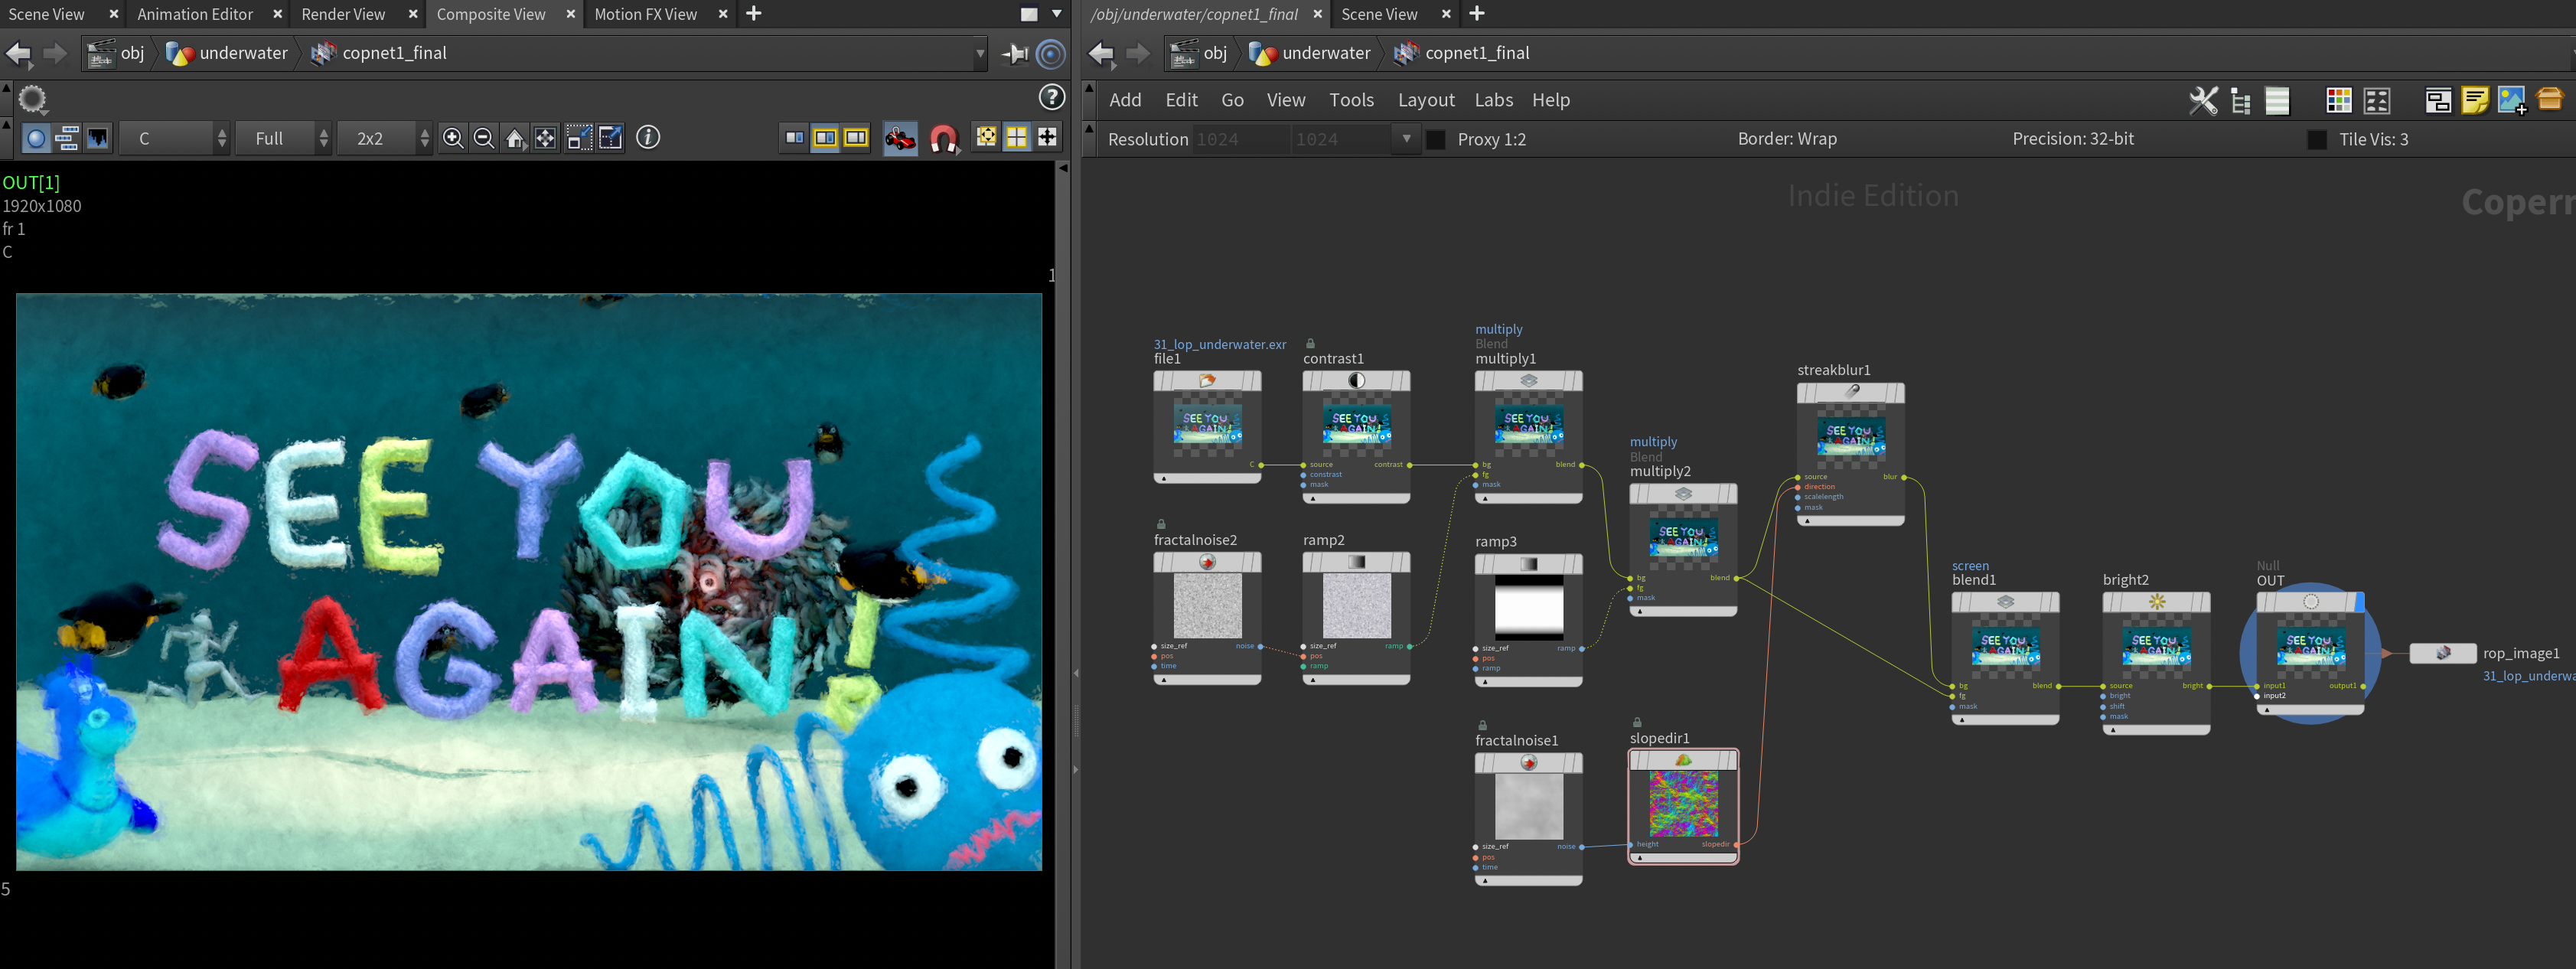Click the yellow sticky note icon
Screen dimensions: 2576x969
pyautogui.click(x=2474, y=100)
